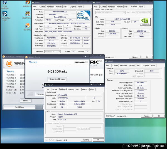Select CPU tab in the Graphics CPU-Z window
The width and height of the screenshot is (167, 149).
pos(96,7)
